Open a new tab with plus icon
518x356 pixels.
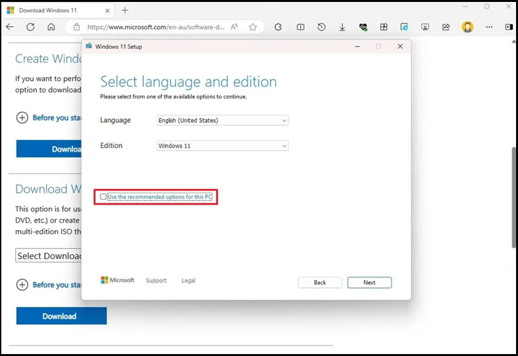[x=125, y=10]
